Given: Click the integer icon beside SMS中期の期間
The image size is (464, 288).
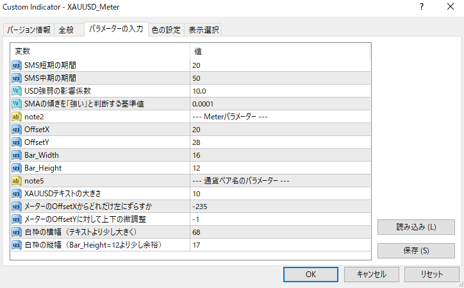Looking at the screenshot, I should click(x=16, y=78).
